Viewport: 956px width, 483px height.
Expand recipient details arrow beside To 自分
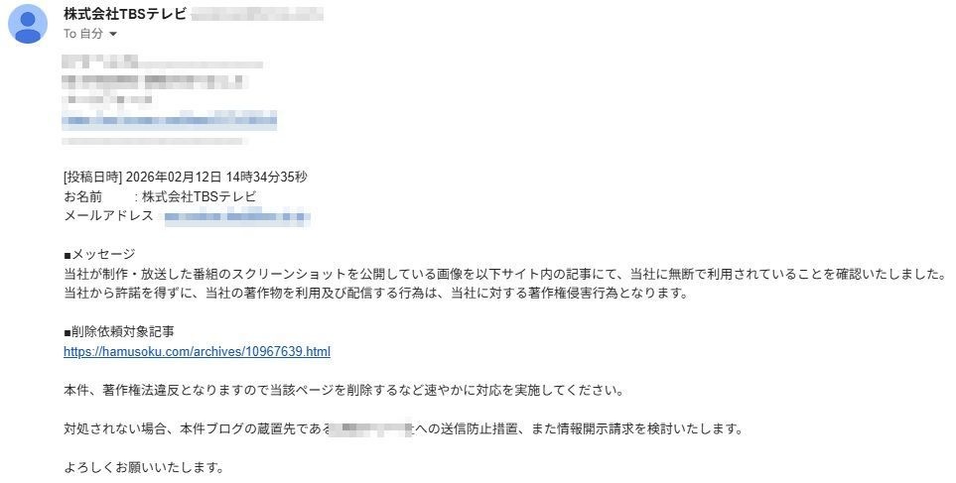point(113,34)
